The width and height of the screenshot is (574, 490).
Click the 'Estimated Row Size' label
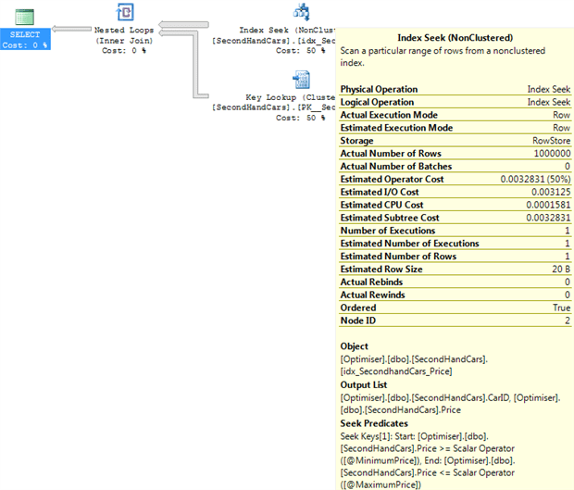point(381,270)
